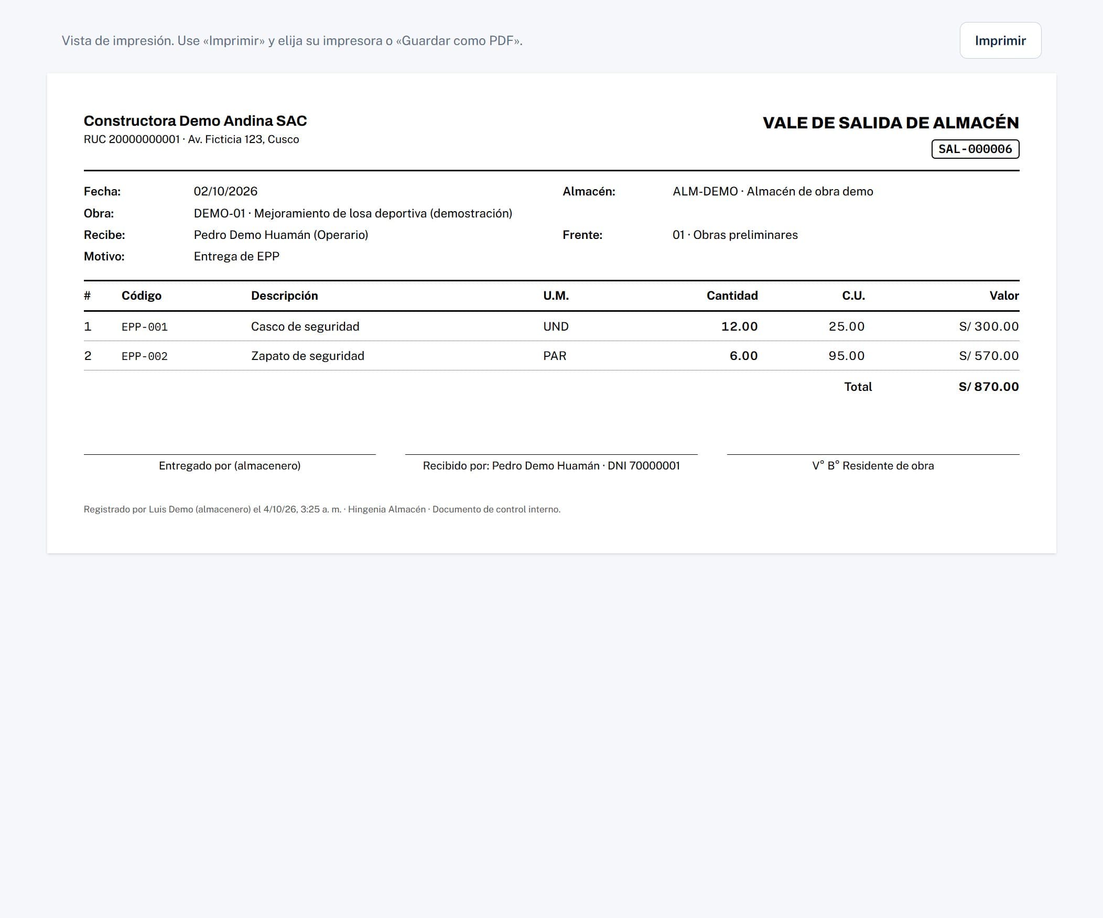The width and height of the screenshot is (1103, 918).
Task: Click the V° B° Residente de obra label
Action: 873,466
